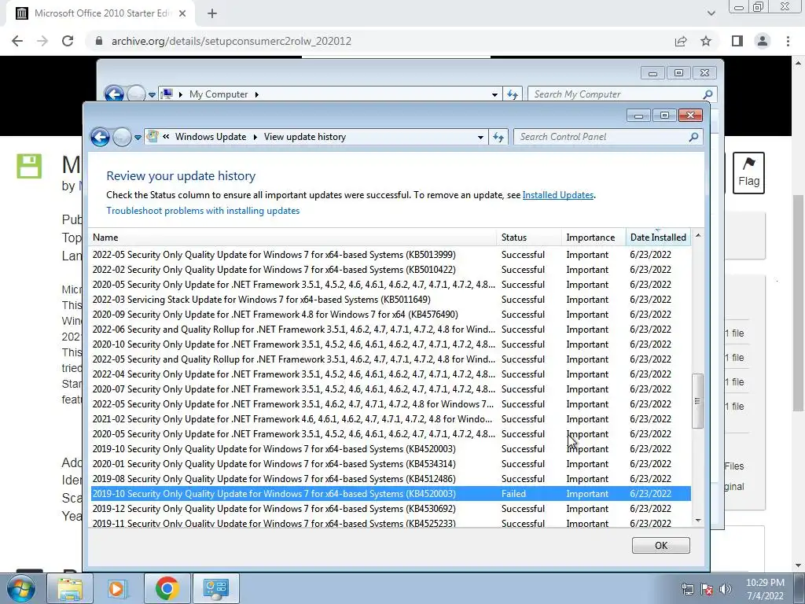Open the Chrome profile avatar icon
The width and height of the screenshot is (805, 604).
(763, 41)
